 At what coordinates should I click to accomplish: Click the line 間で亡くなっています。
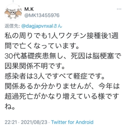(42, 46)
